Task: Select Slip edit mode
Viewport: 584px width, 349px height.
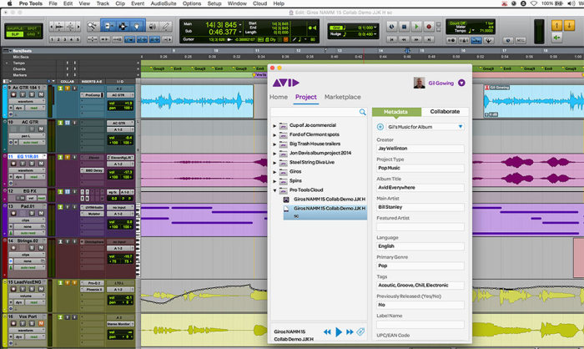Action: 15,34
